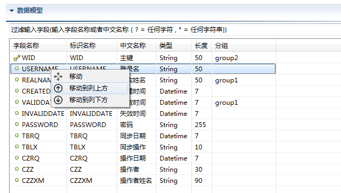Select the CZRQ field name cell

[38, 158]
